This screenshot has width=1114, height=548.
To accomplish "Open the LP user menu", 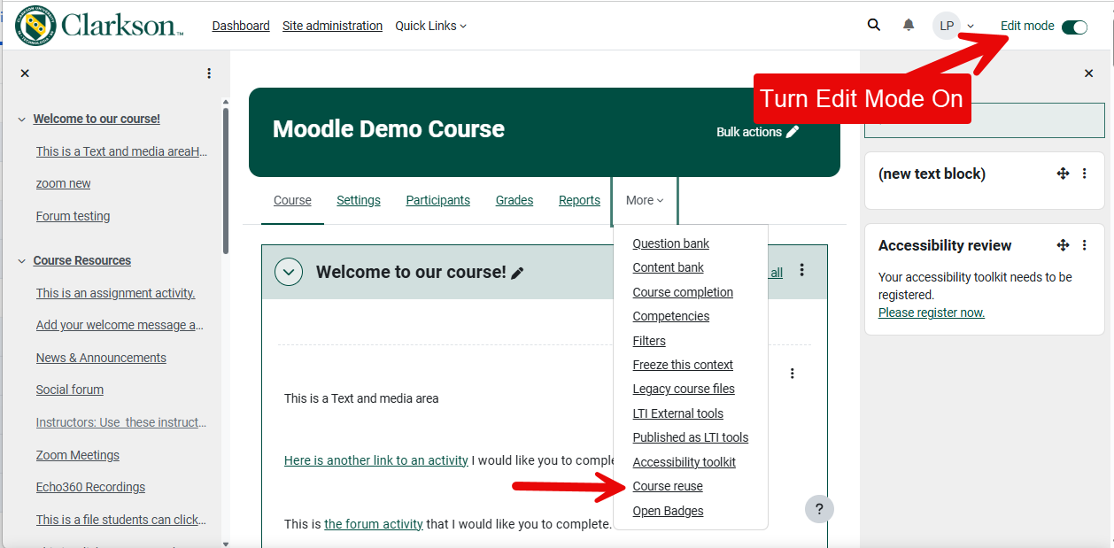I will pyautogui.click(x=954, y=26).
